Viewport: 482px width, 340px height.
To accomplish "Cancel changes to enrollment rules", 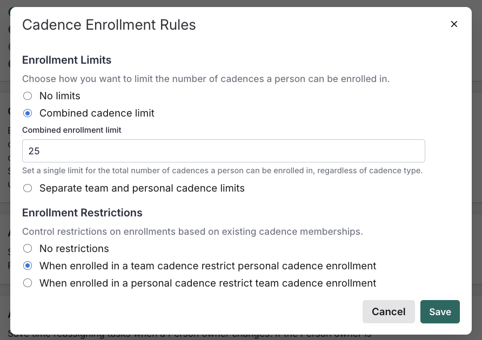I will coord(389,312).
